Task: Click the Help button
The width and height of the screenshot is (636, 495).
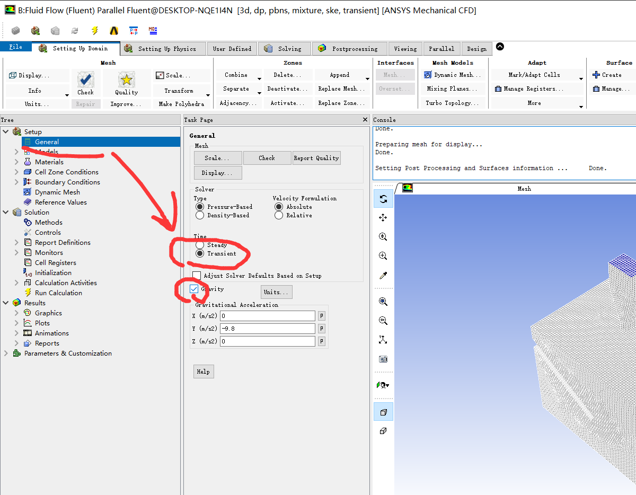Action: click(204, 372)
